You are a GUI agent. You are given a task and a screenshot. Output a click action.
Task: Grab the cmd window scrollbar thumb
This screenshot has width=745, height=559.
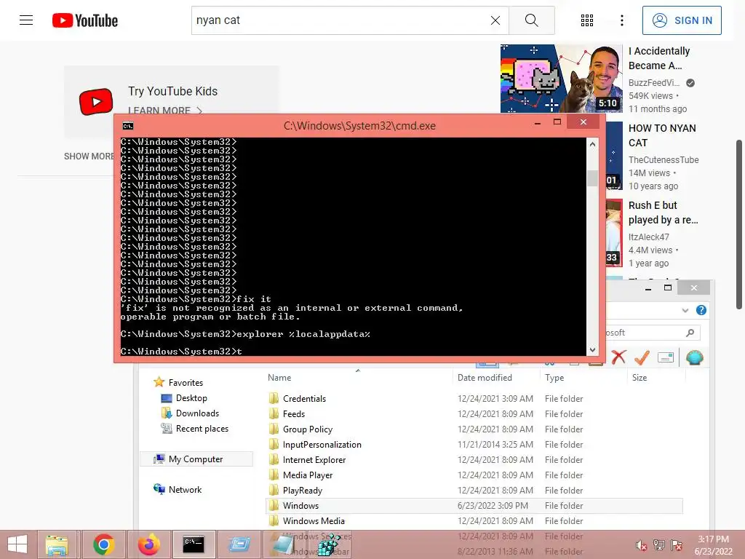point(592,178)
